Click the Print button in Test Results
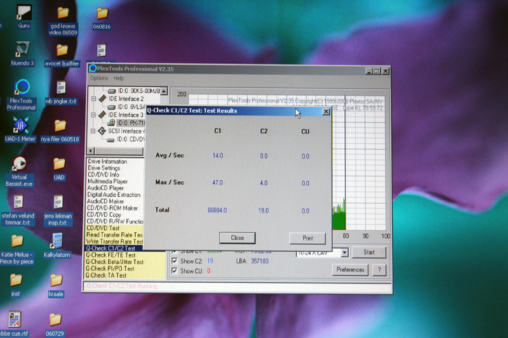The width and height of the screenshot is (508, 338). pos(306,238)
